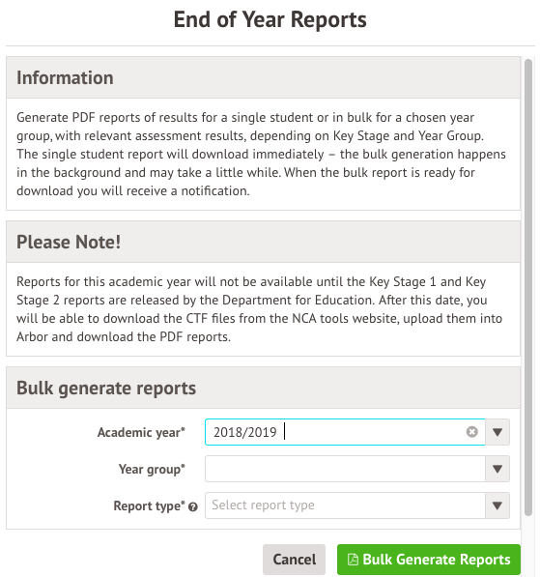Focus the Academic year field showing 2018/2019

(x=345, y=432)
